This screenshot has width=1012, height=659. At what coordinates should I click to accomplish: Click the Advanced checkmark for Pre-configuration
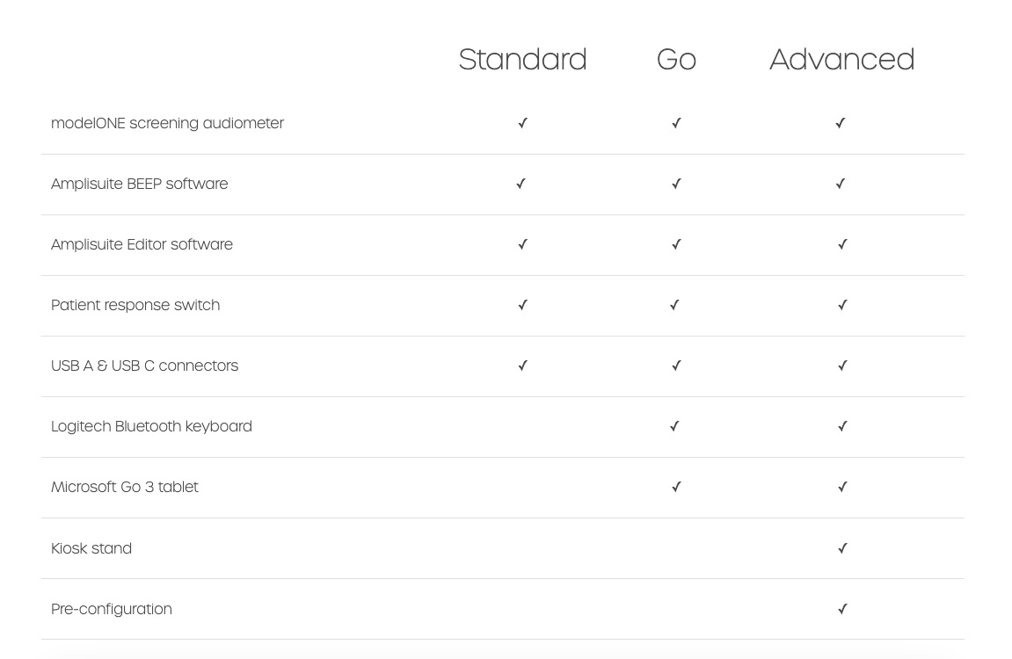(x=842, y=609)
